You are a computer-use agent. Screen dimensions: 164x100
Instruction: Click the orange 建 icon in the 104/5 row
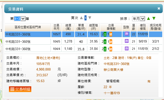pos(111,42)
